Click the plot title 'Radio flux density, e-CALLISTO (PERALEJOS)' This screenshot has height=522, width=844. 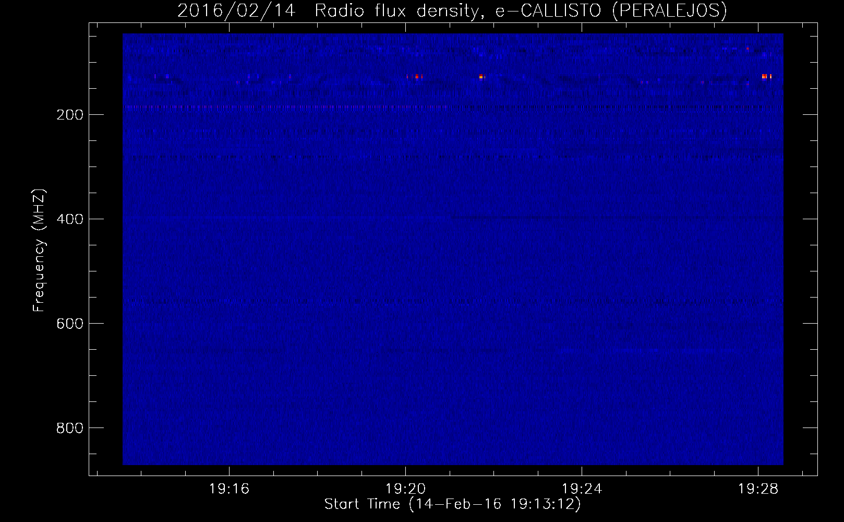[521, 10]
